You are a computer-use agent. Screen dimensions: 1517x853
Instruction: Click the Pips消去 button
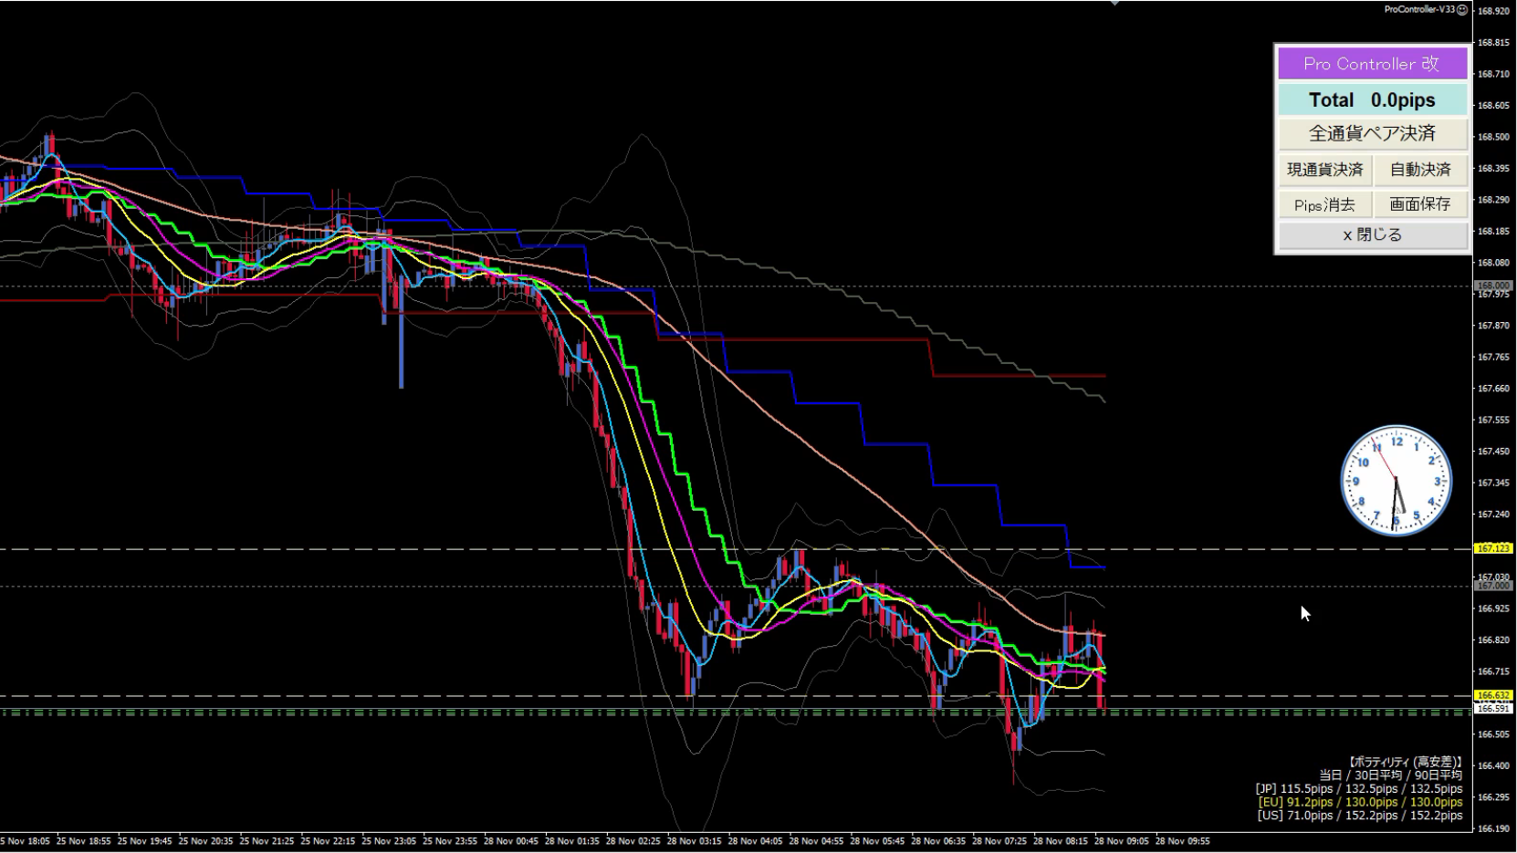point(1324,204)
